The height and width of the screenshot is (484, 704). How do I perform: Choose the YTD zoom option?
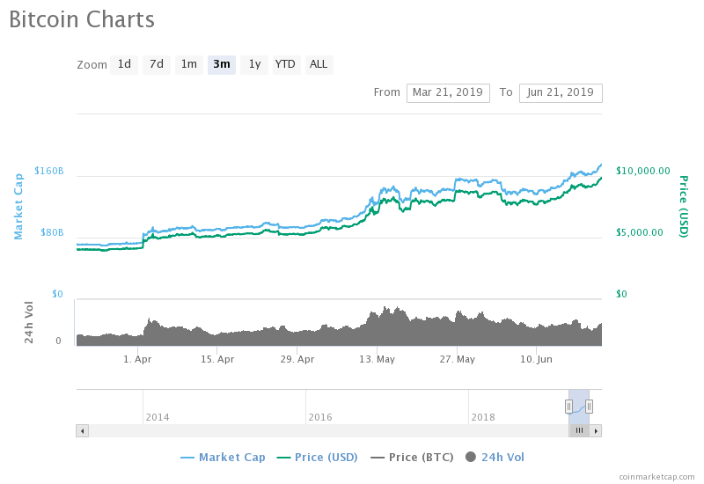pos(285,64)
